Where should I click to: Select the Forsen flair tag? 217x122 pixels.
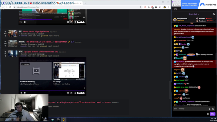[x=22, y=42]
